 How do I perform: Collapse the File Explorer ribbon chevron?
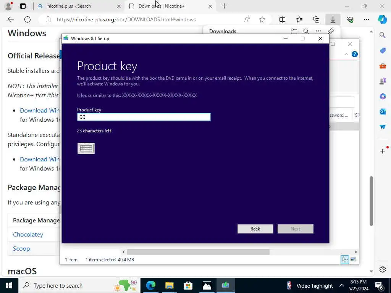click(346, 54)
